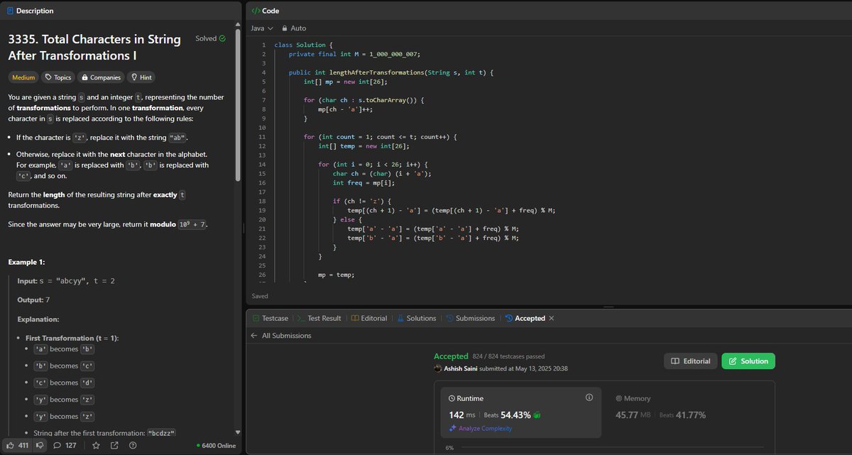Dislike the problem with the thumbs-down icon
The width and height of the screenshot is (852, 455).
pos(40,446)
